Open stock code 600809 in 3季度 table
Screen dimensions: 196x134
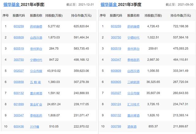click(x=116, y=71)
